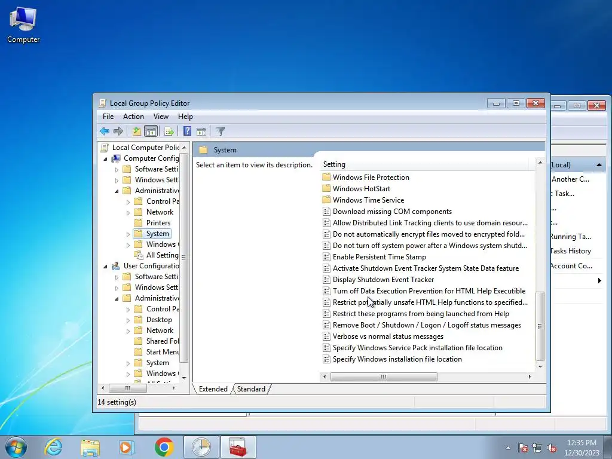This screenshot has height=459, width=612.
Task: Click the User Configuration node icon
Action: pyautogui.click(x=116, y=266)
